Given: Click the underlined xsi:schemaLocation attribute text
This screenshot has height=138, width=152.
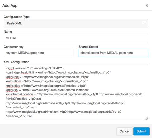Looking at the screenshot, I should [x=19, y=94].
